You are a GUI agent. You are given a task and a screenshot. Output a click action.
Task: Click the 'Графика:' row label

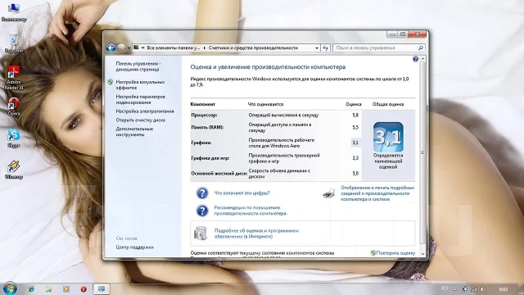click(x=201, y=143)
